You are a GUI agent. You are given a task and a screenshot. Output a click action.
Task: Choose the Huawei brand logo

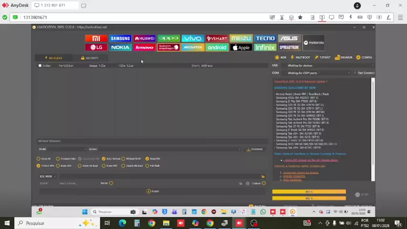click(x=144, y=39)
